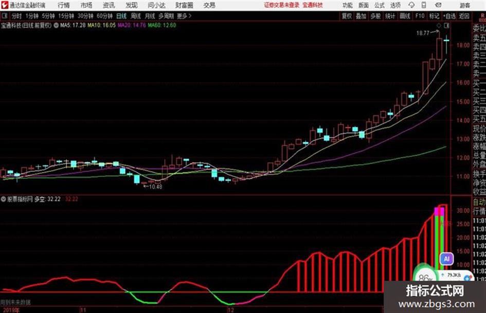Toggle the side panel icon above the chart

point(446,25)
